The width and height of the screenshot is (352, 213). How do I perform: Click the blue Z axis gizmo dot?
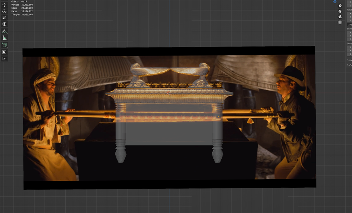335,1
